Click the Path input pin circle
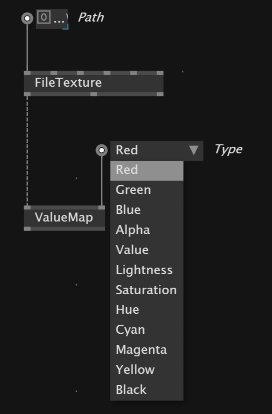Viewport: 272px width, 414px height. pos(27,18)
